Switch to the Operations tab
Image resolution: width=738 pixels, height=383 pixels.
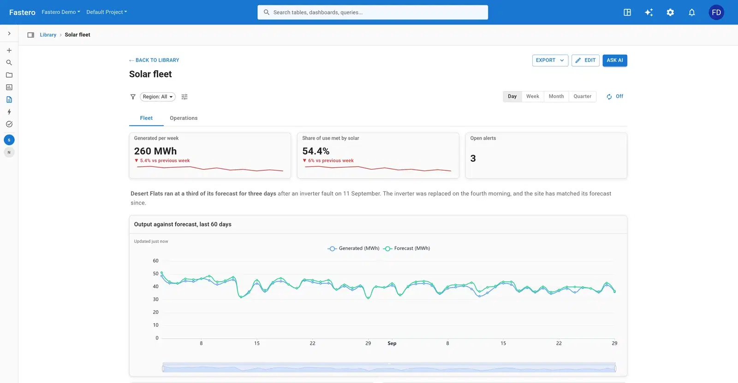pyautogui.click(x=184, y=118)
